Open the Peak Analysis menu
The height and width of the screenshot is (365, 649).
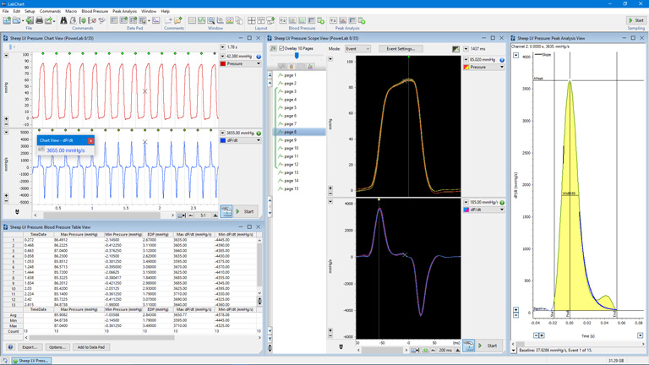click(x=124, y=11)
